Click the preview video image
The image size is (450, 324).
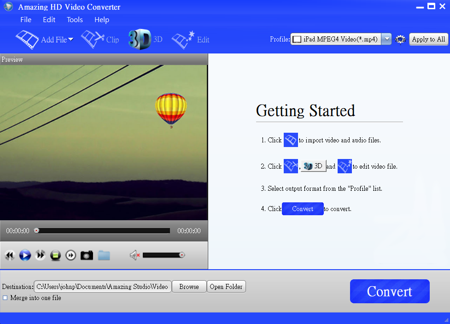click(x=104, y=142)
